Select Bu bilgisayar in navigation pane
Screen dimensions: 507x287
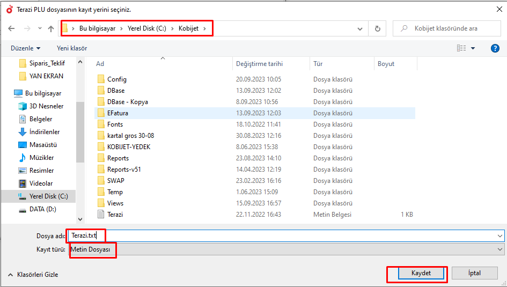pos(38,93)
